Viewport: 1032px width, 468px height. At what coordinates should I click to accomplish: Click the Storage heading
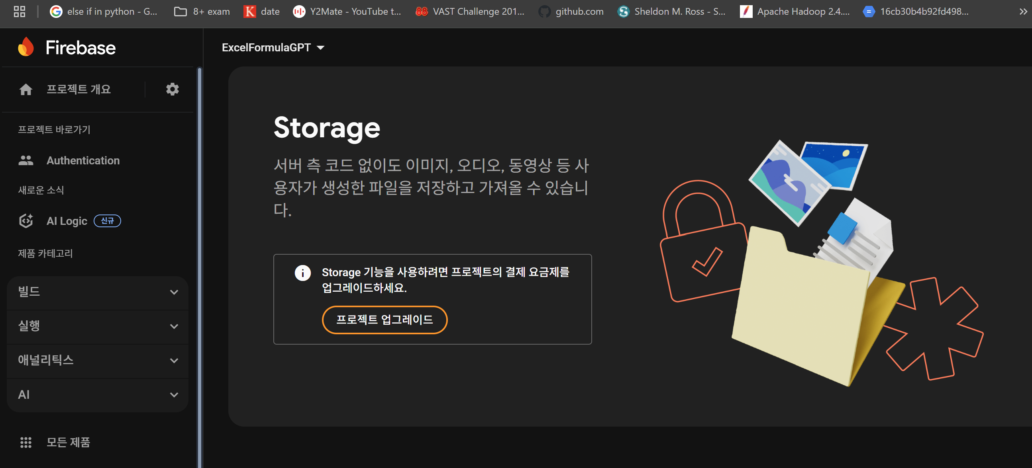point(327,128)
